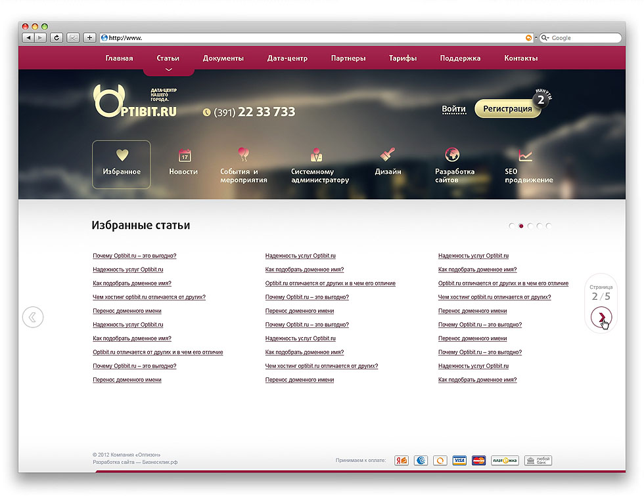This screenshot has width=644, height=496.
Task: Open the Дата-центр menu item
Action: click(287, 58)
